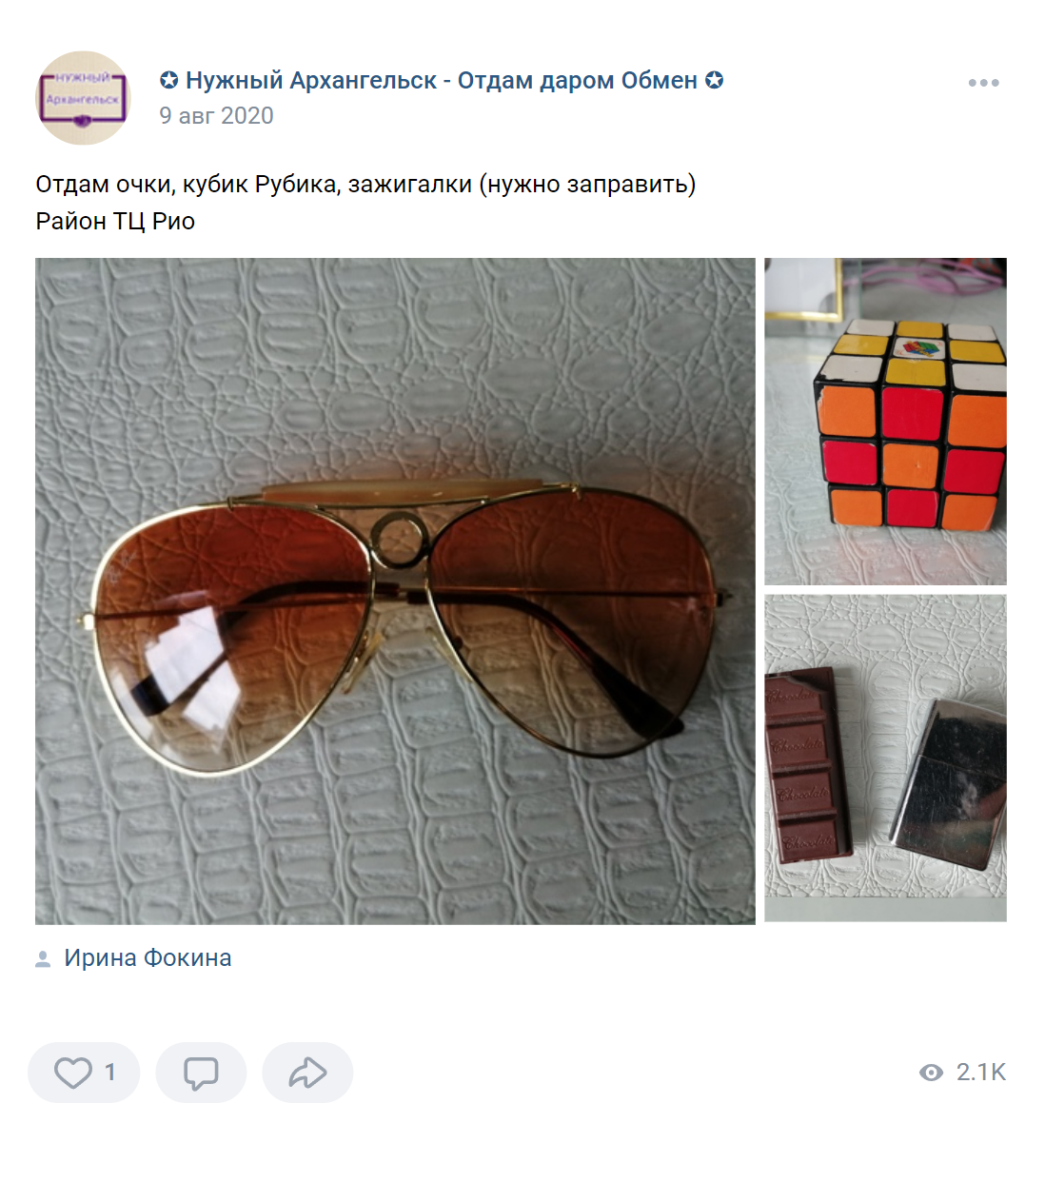Open the three-dot post options menu
The width and height of the screenshot is (1045, 1182).
(x=983, y=83)
